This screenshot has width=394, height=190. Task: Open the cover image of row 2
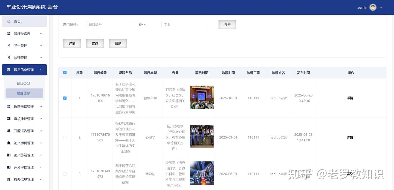pyautogui.click(x=202, y=137)
